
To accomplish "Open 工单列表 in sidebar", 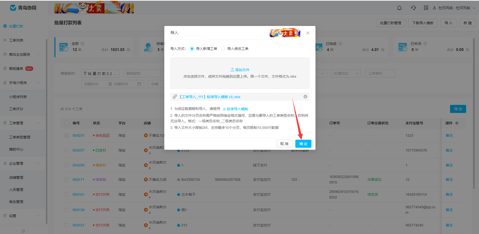I will (x=16, y=40).
